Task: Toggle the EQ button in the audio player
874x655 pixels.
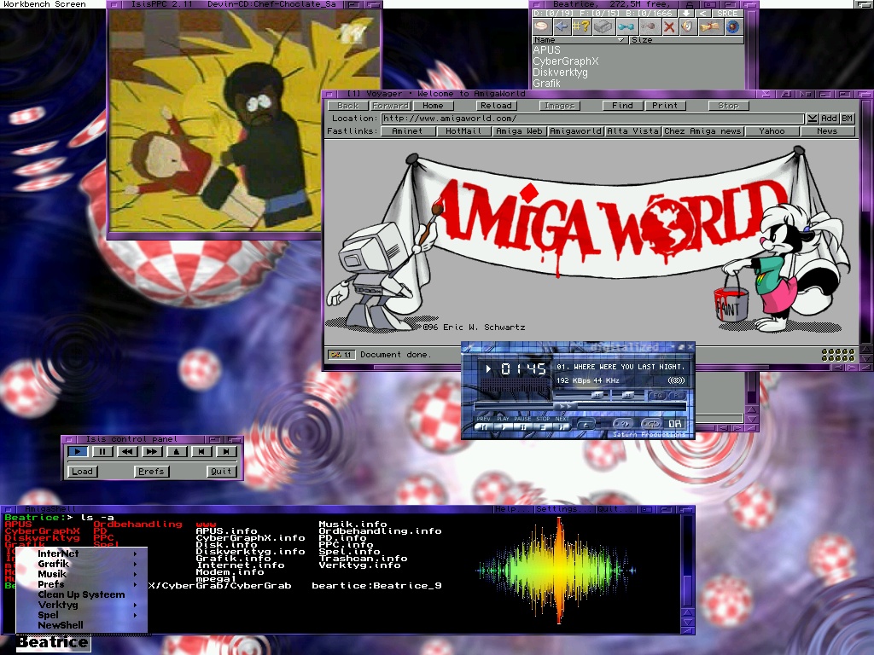Action: [658, 395]
